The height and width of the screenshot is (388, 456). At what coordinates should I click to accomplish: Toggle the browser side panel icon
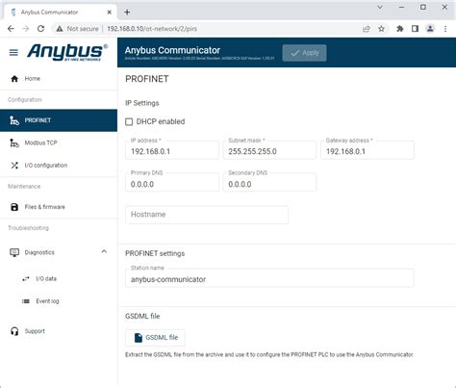415,29
